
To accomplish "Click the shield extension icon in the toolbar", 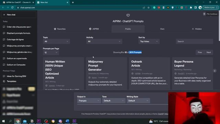I will (x=173, y=8).
